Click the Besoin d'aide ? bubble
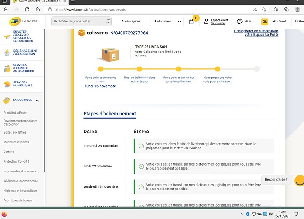304x219 pixels. click(276, 180)
